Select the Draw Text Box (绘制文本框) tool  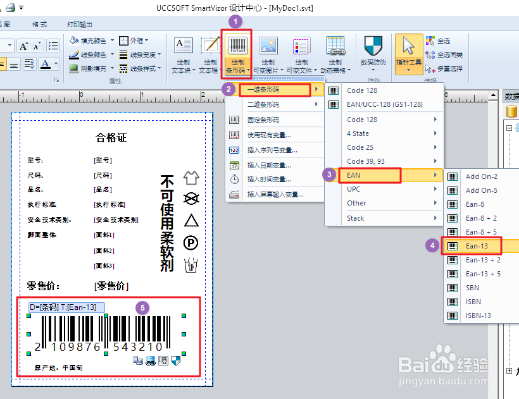(x=210, y=55)
